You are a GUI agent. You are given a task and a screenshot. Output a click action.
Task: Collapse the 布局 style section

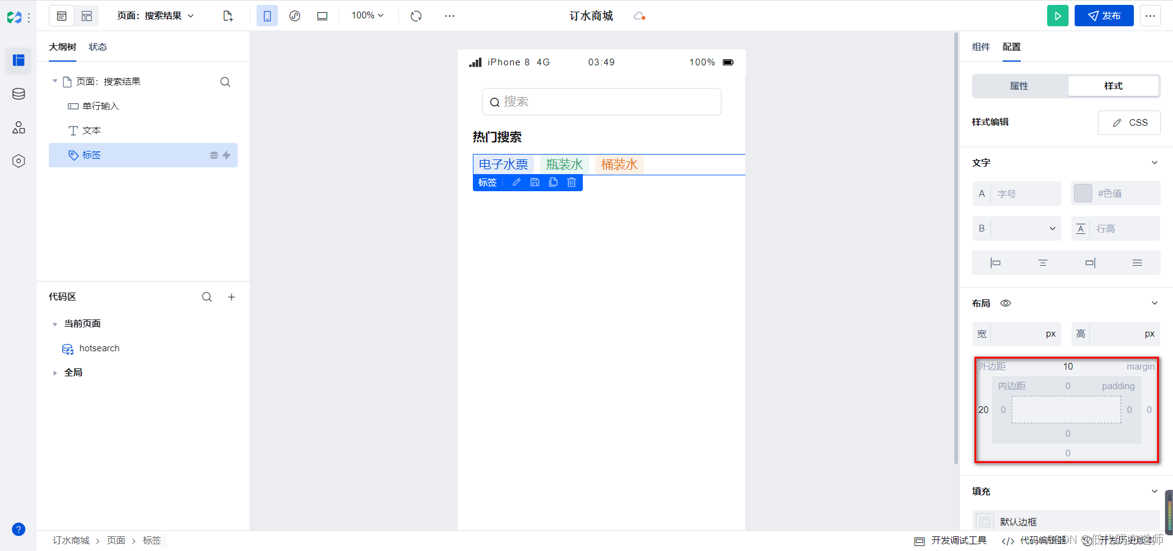pyautogui.click(x=1154, y=303)
